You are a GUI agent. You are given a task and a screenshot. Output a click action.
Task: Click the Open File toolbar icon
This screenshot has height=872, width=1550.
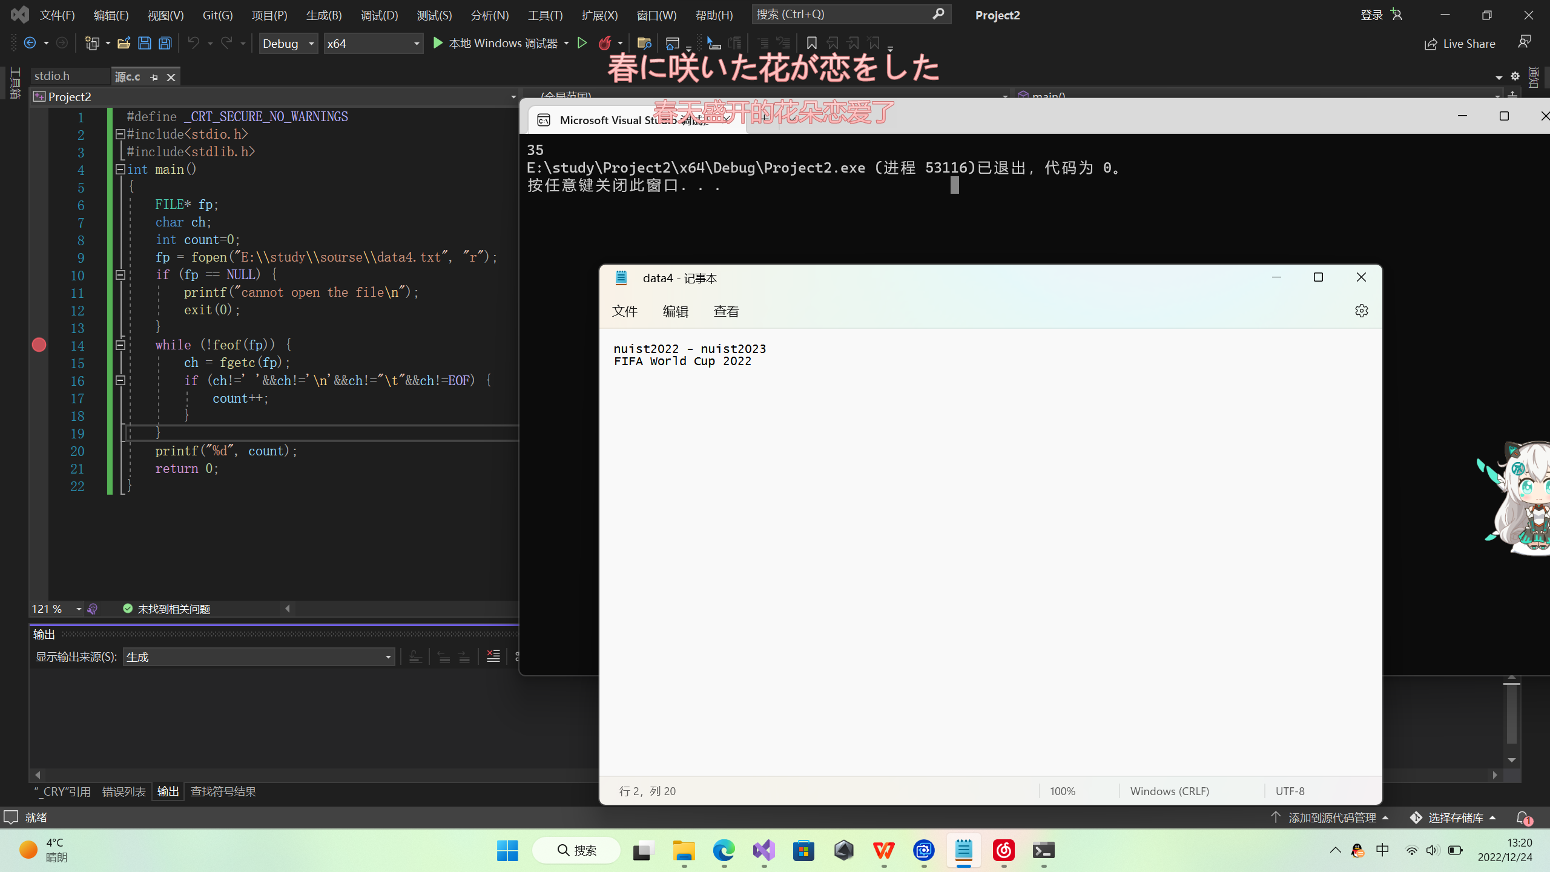(x=124, y=43)
